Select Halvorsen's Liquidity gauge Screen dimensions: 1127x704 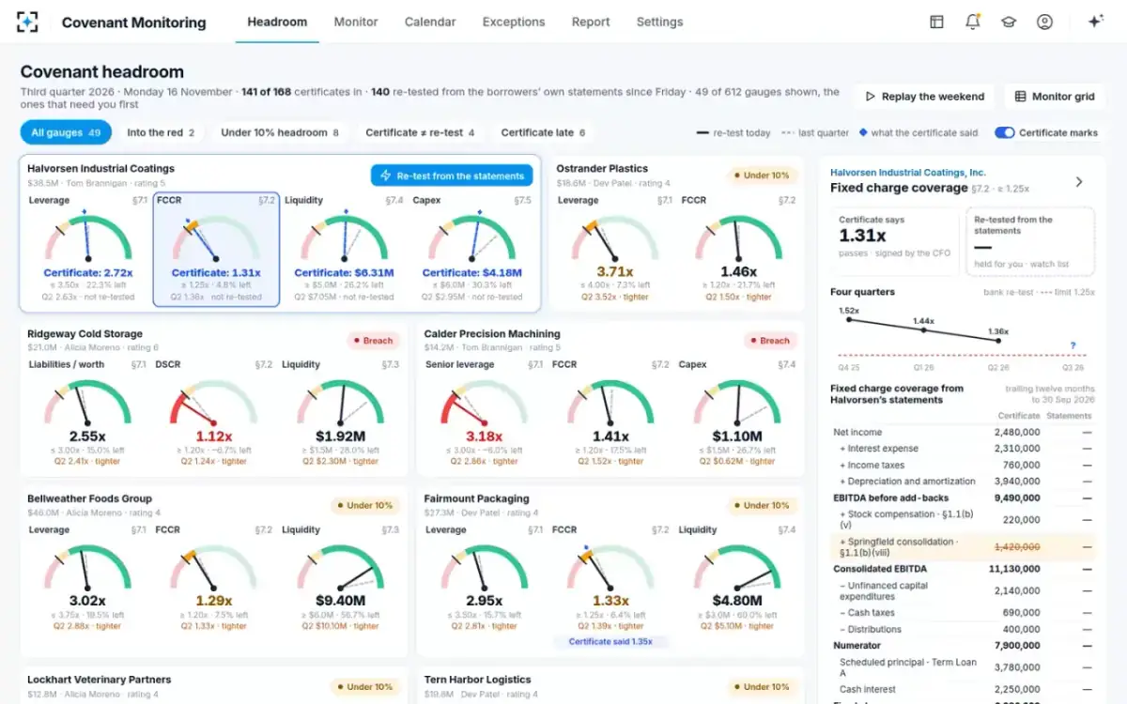[344, 249]
